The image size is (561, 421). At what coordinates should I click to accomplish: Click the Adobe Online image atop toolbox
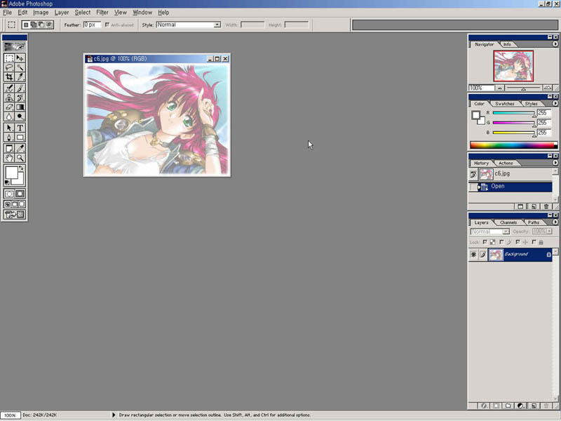tap(14, 46)
